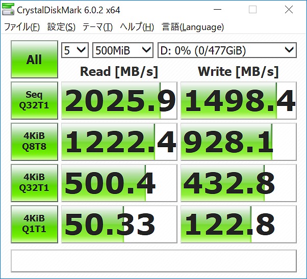Click the 4KiB Q8T8 write value 928.1
The image size is (307, 279).
tap(239, 142)
